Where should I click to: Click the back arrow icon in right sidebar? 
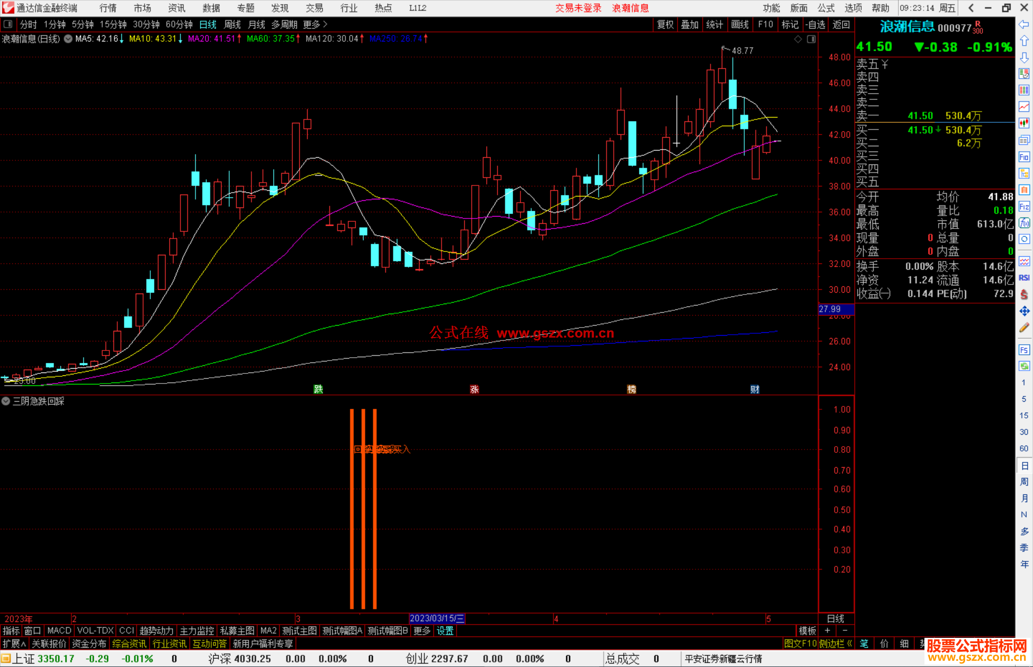pos(1023,24)
